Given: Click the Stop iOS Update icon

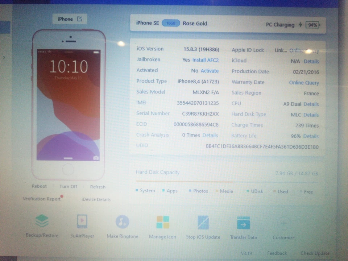Looking at the screenshot, I should tap(203, 222).
